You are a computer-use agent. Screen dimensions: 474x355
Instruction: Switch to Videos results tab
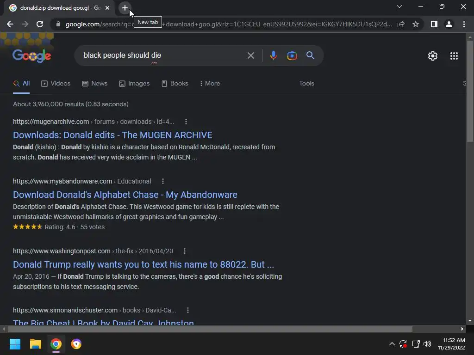click(56, 84)
